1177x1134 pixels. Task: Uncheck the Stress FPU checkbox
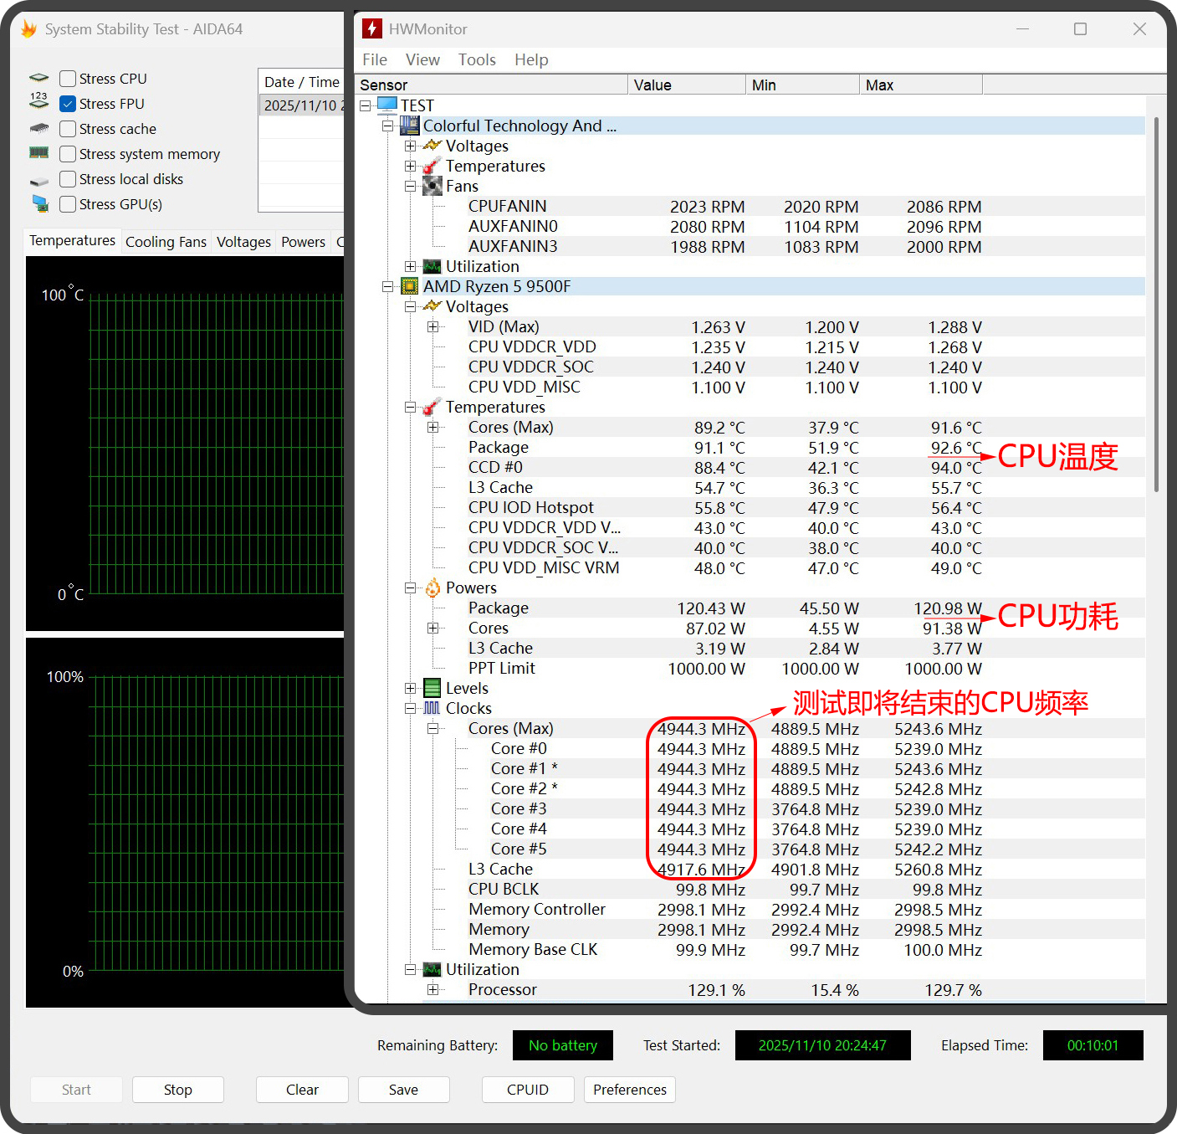pyautogui.click(x=68, y=104)
